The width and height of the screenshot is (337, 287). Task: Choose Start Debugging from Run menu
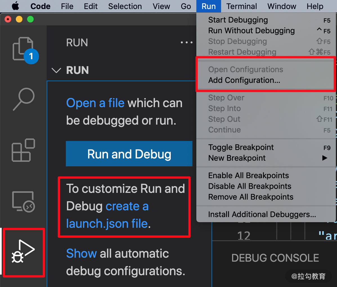[266, 20]
